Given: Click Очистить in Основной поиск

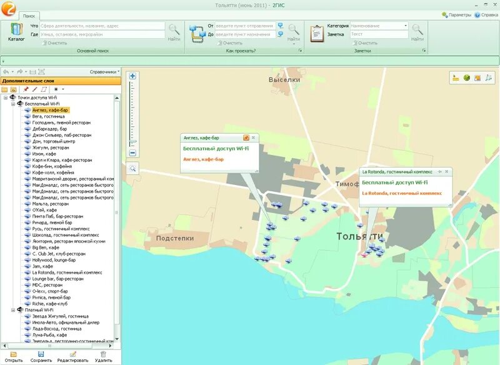Looking at the screenshot, I should pyautogui.click(x=54, y=42).
